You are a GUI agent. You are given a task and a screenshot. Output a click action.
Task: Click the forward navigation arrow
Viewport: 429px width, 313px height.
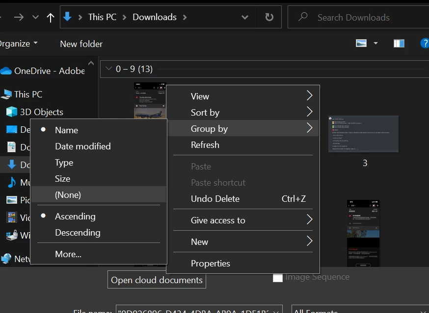(x=19, y=18)
